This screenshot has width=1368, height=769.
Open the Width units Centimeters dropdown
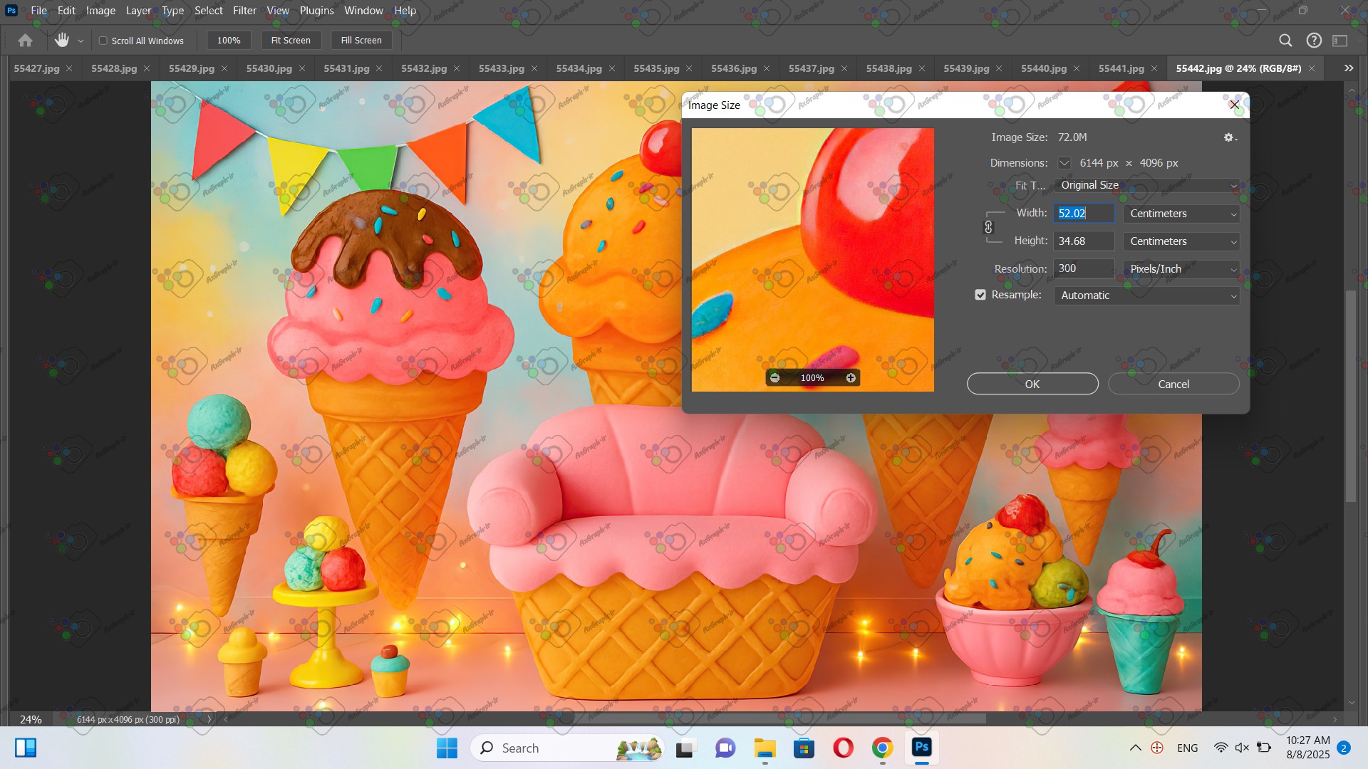click(x=1181, y=214)
